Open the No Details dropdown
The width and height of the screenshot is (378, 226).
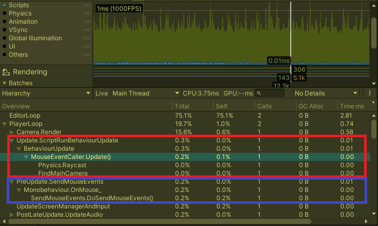pos(326,93)
